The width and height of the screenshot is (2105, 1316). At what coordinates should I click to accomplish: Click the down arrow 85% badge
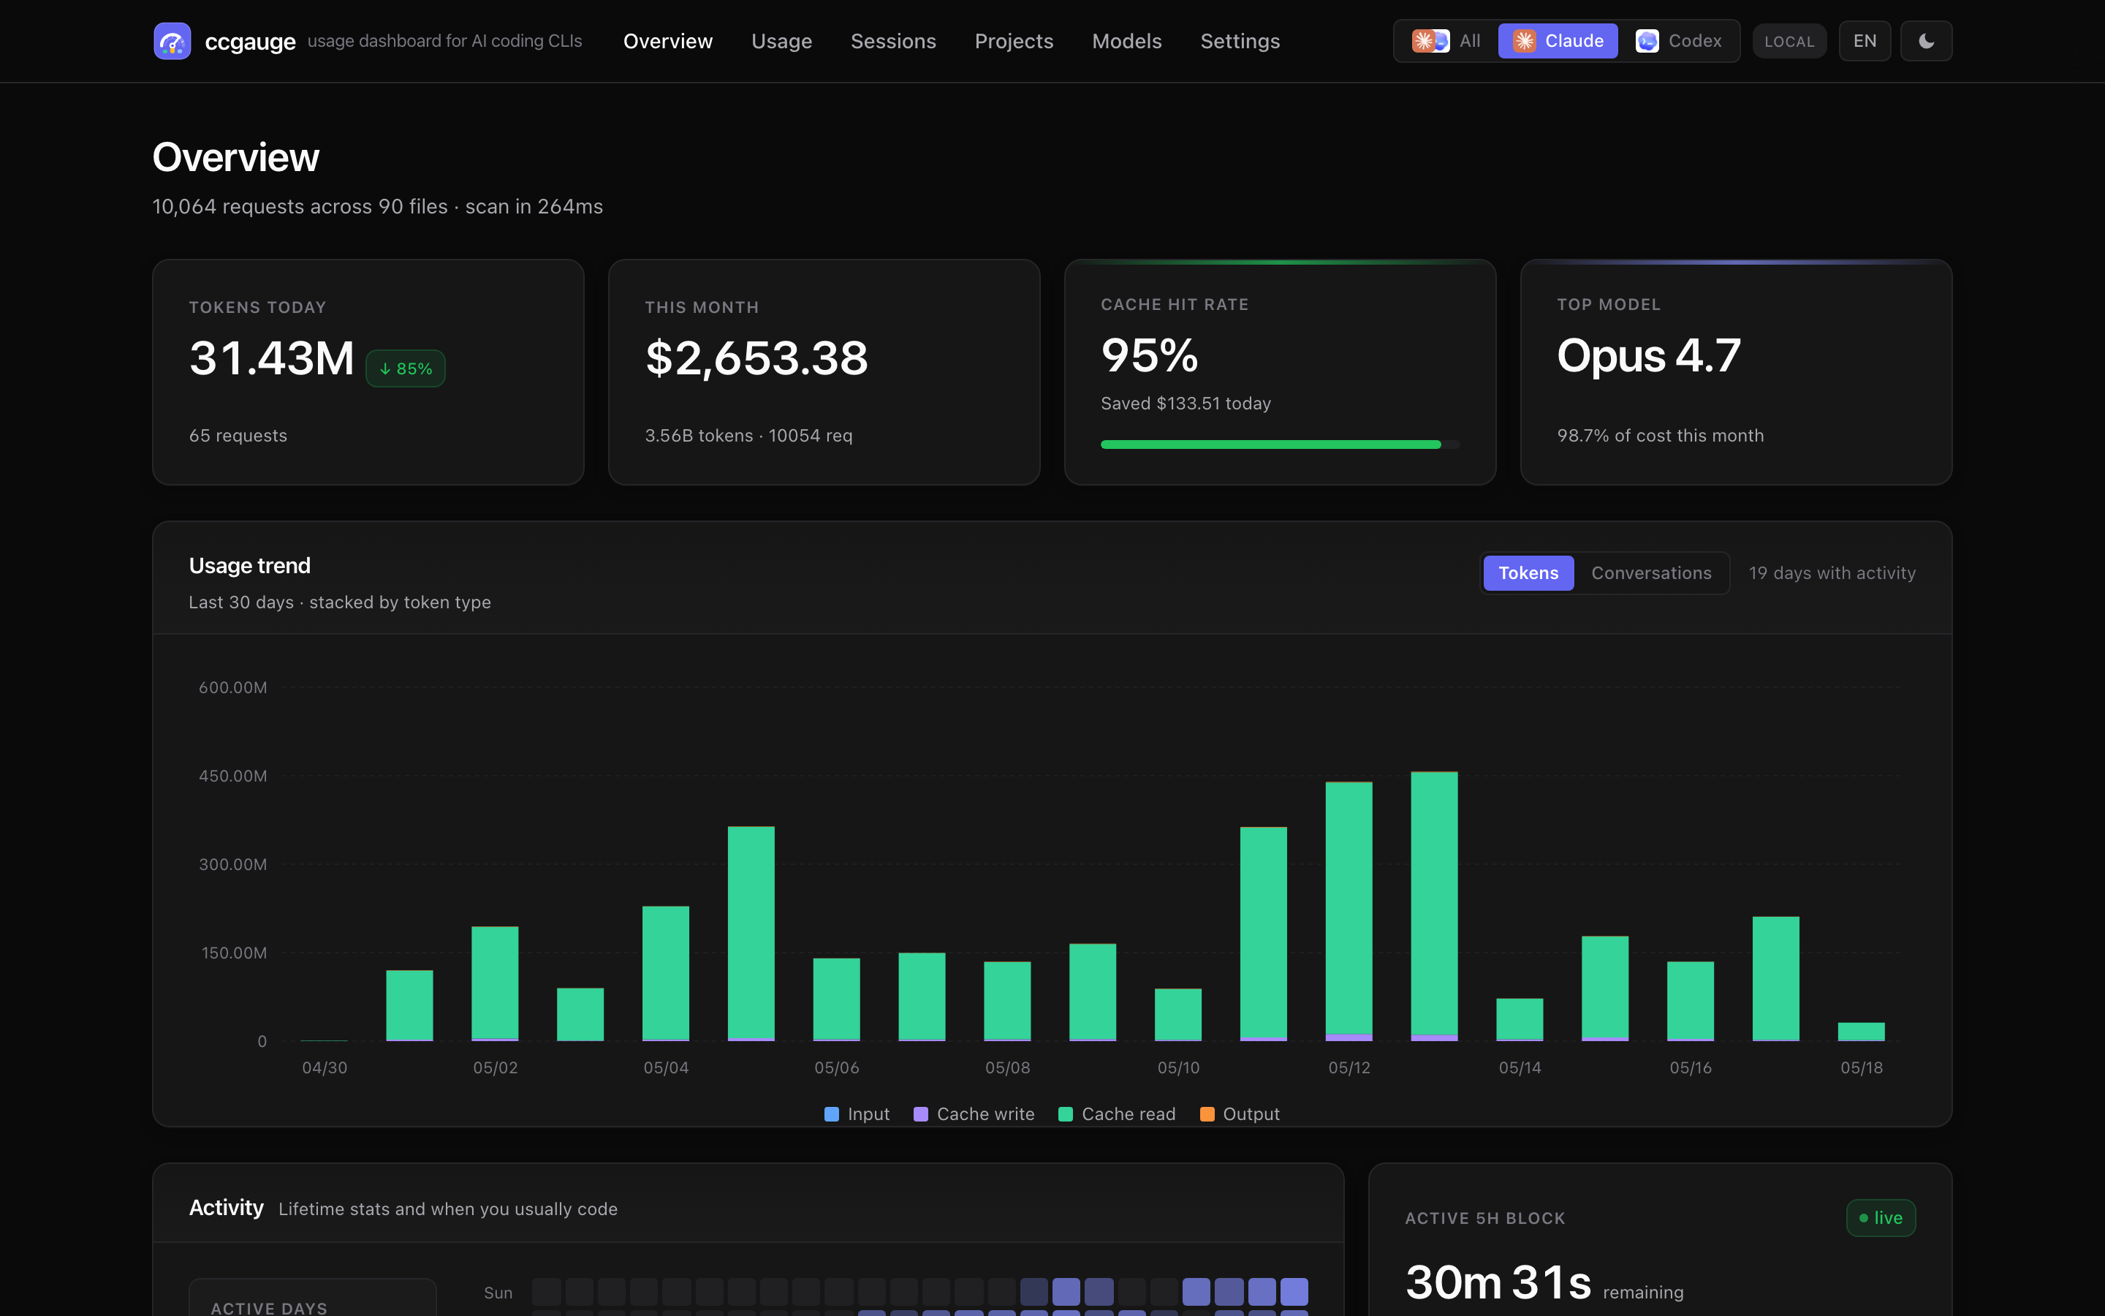406,369
